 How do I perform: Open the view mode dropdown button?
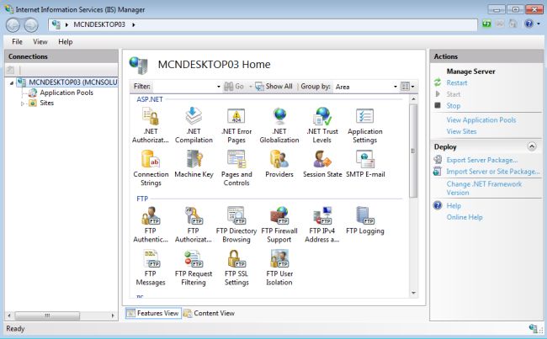point(407,86)
